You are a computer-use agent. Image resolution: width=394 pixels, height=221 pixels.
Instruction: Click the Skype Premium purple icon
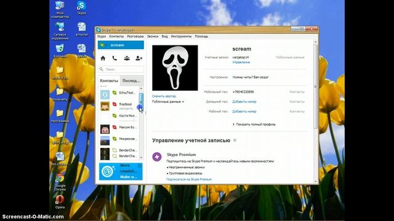(x=157, y=157)
